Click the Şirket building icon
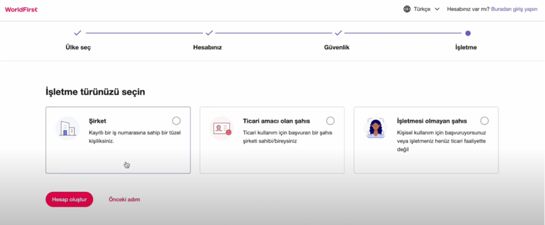This screenshot has height=225, width=545. click(68, 128)
